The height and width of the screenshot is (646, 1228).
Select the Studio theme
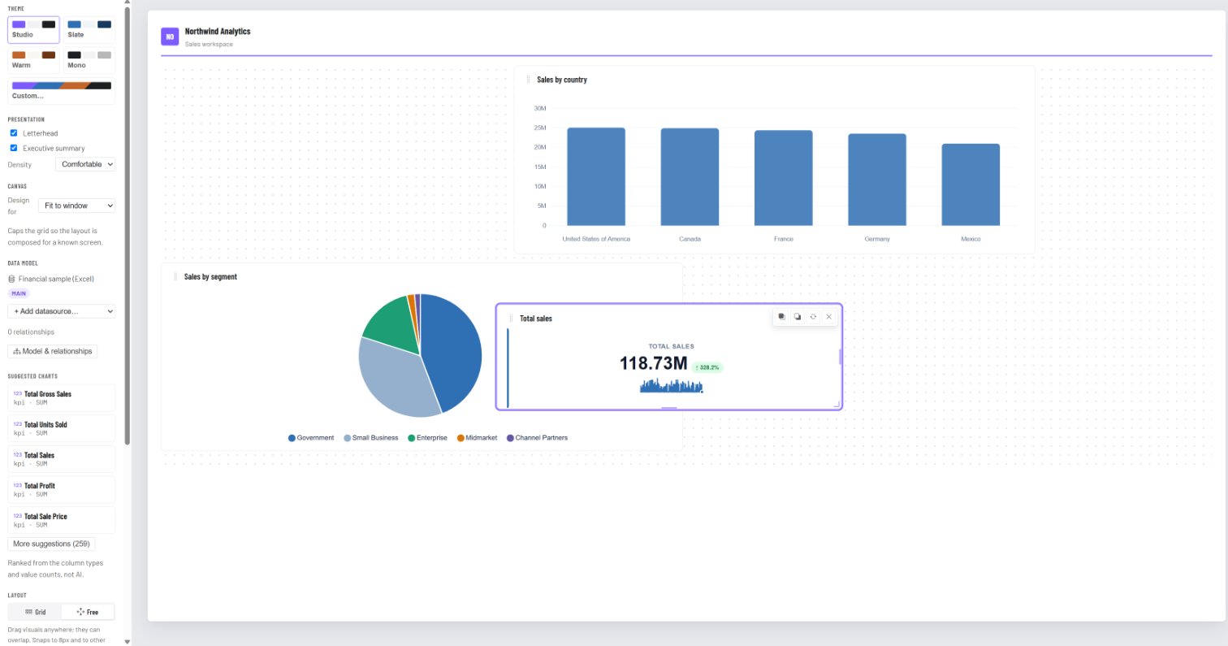(x=33, y=29)
